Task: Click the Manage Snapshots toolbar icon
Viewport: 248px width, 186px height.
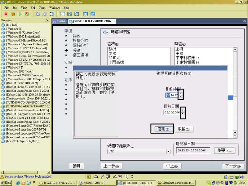Action: pyautogui.click(x=52, y=14)
